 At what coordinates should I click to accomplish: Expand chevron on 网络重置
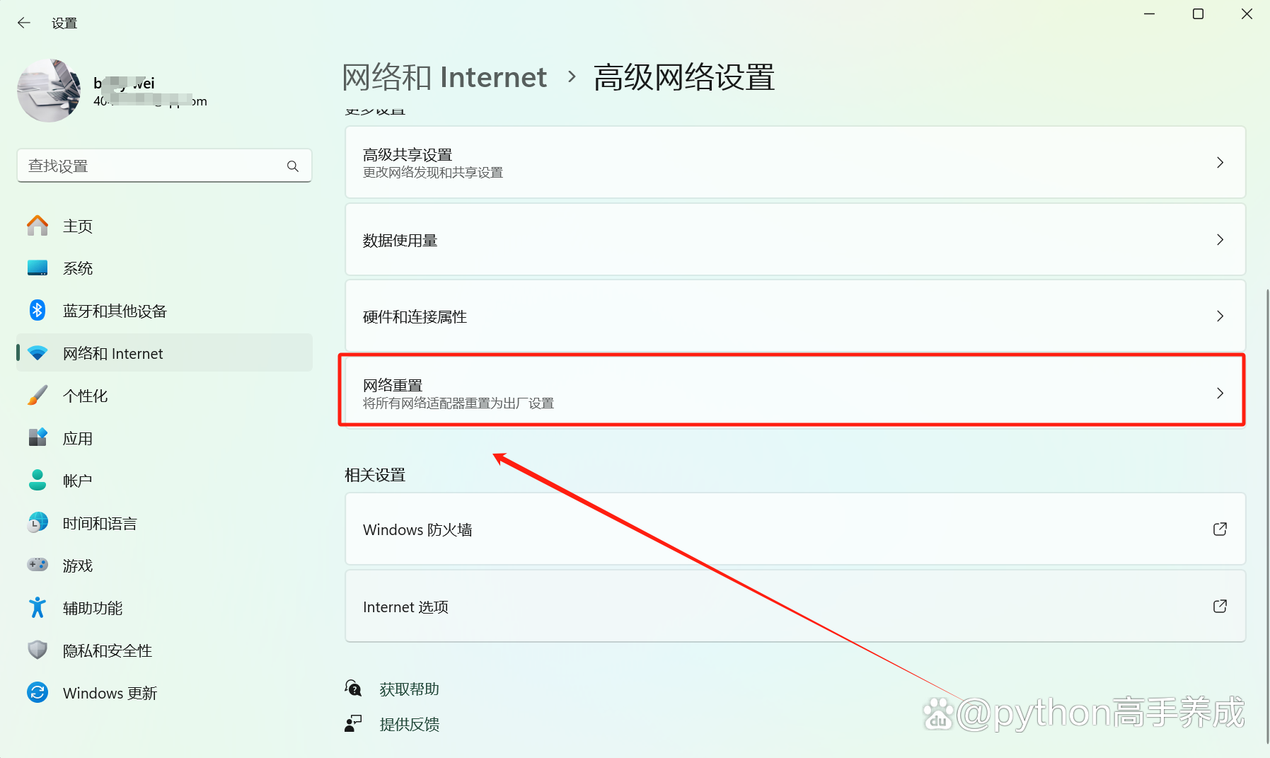pyautogui.click(x=1220, y=393)
